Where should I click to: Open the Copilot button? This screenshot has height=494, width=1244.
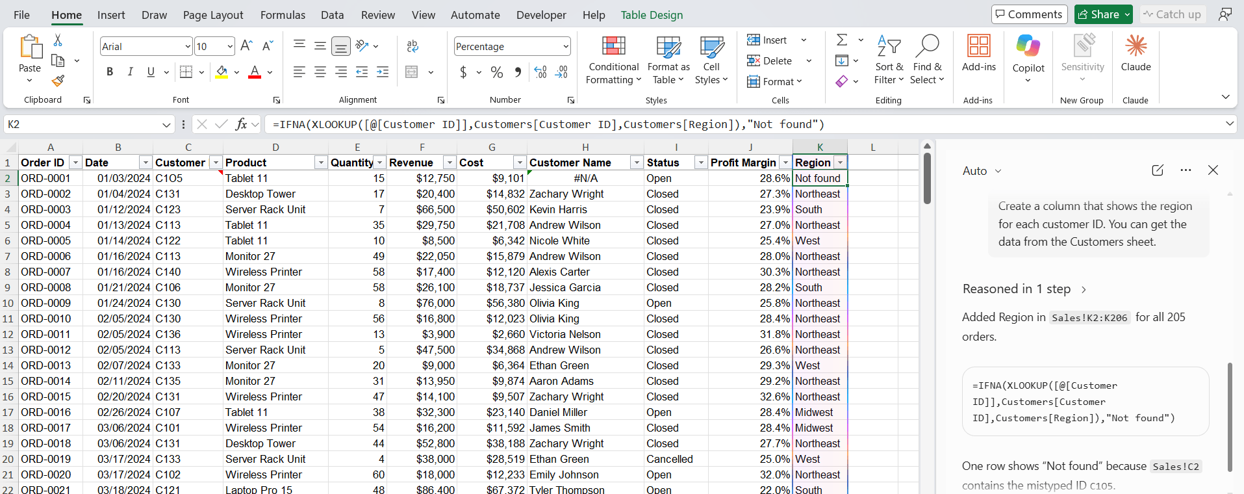pos(1028,58)
